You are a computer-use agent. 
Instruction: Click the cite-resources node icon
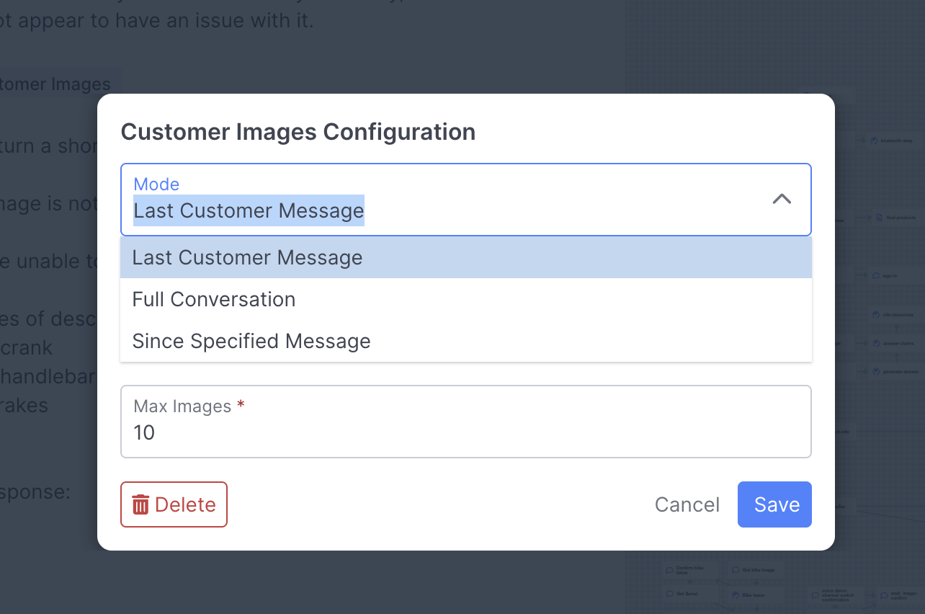click(875, 315)
